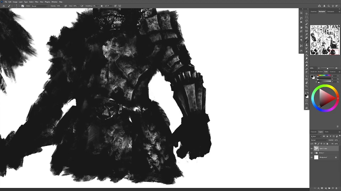Toggle lock image pixels brush icon
Viewport: 341px width, 191px height.
tap(318, 144)
